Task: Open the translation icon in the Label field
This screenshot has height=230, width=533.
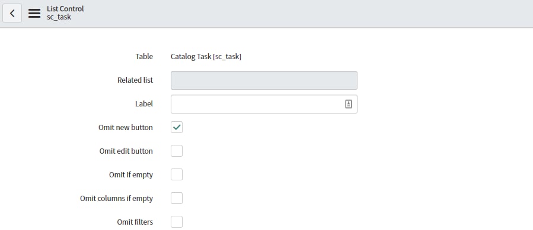Action: tap(349, 104)
